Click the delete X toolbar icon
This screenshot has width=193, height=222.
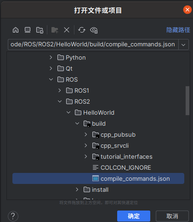pos(67,30)
